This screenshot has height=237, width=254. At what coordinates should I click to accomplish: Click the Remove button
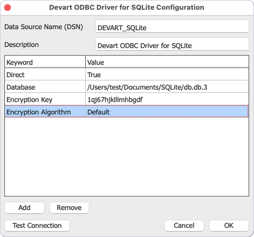coord(69,208)
